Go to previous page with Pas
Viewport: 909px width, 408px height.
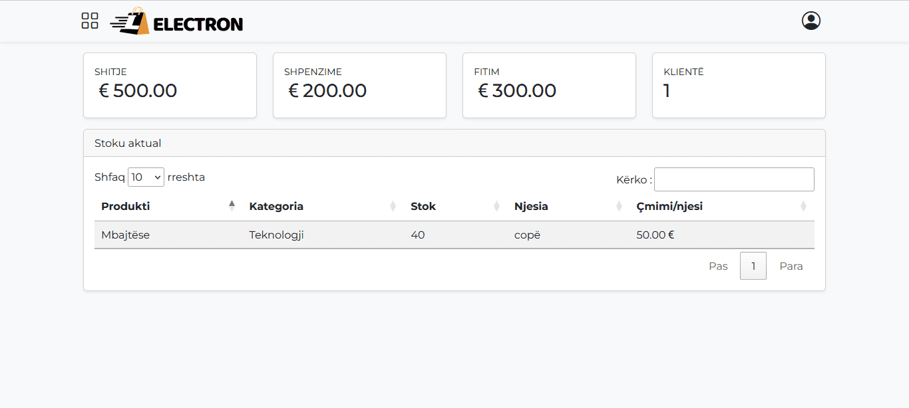click(718, 266)
